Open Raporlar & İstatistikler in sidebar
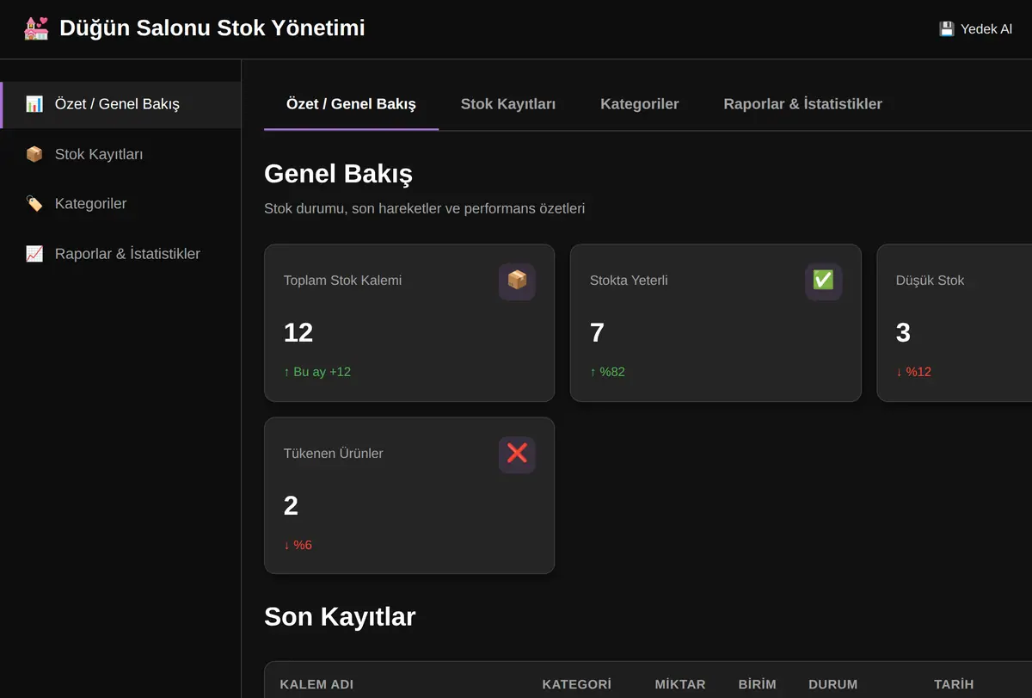The height and width of the screenshot is (698, 1032). [120, 254]
